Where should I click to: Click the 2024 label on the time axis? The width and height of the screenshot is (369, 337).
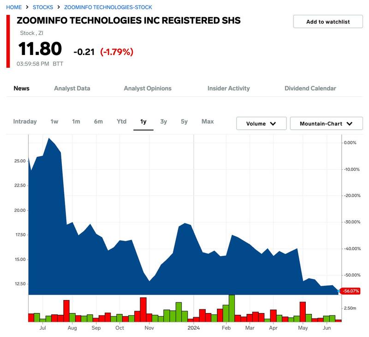click(x=194, y=328)
